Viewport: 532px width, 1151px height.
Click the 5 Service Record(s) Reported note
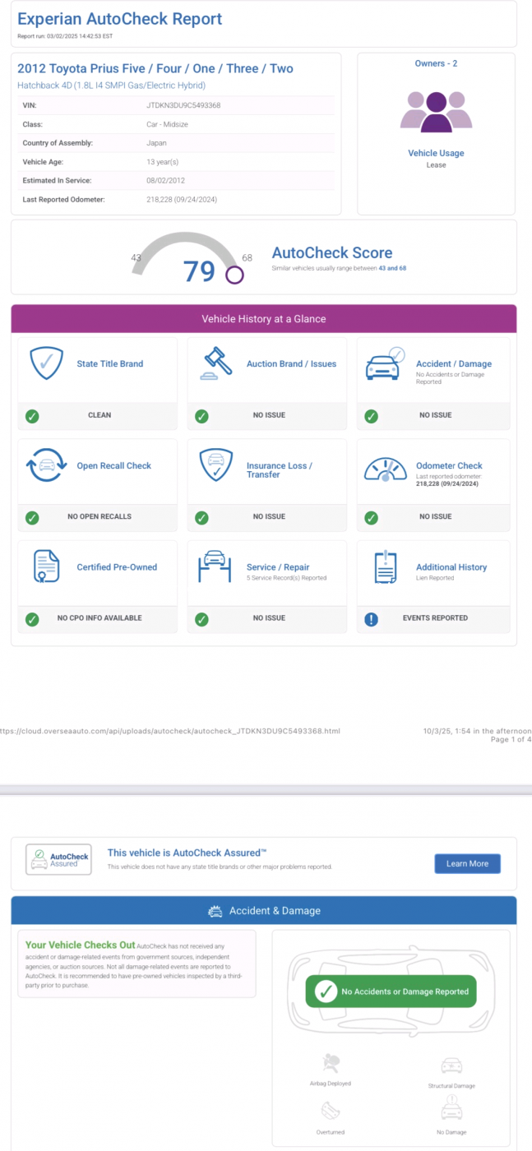287,578
